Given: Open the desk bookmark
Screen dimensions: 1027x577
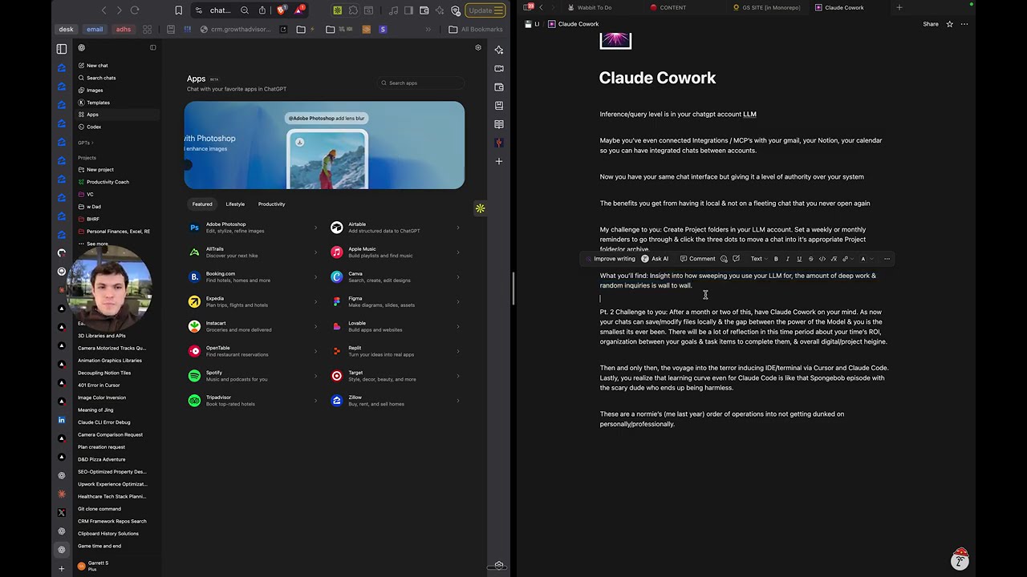Looking at the screenshot, I should click(x=66, y=30).
